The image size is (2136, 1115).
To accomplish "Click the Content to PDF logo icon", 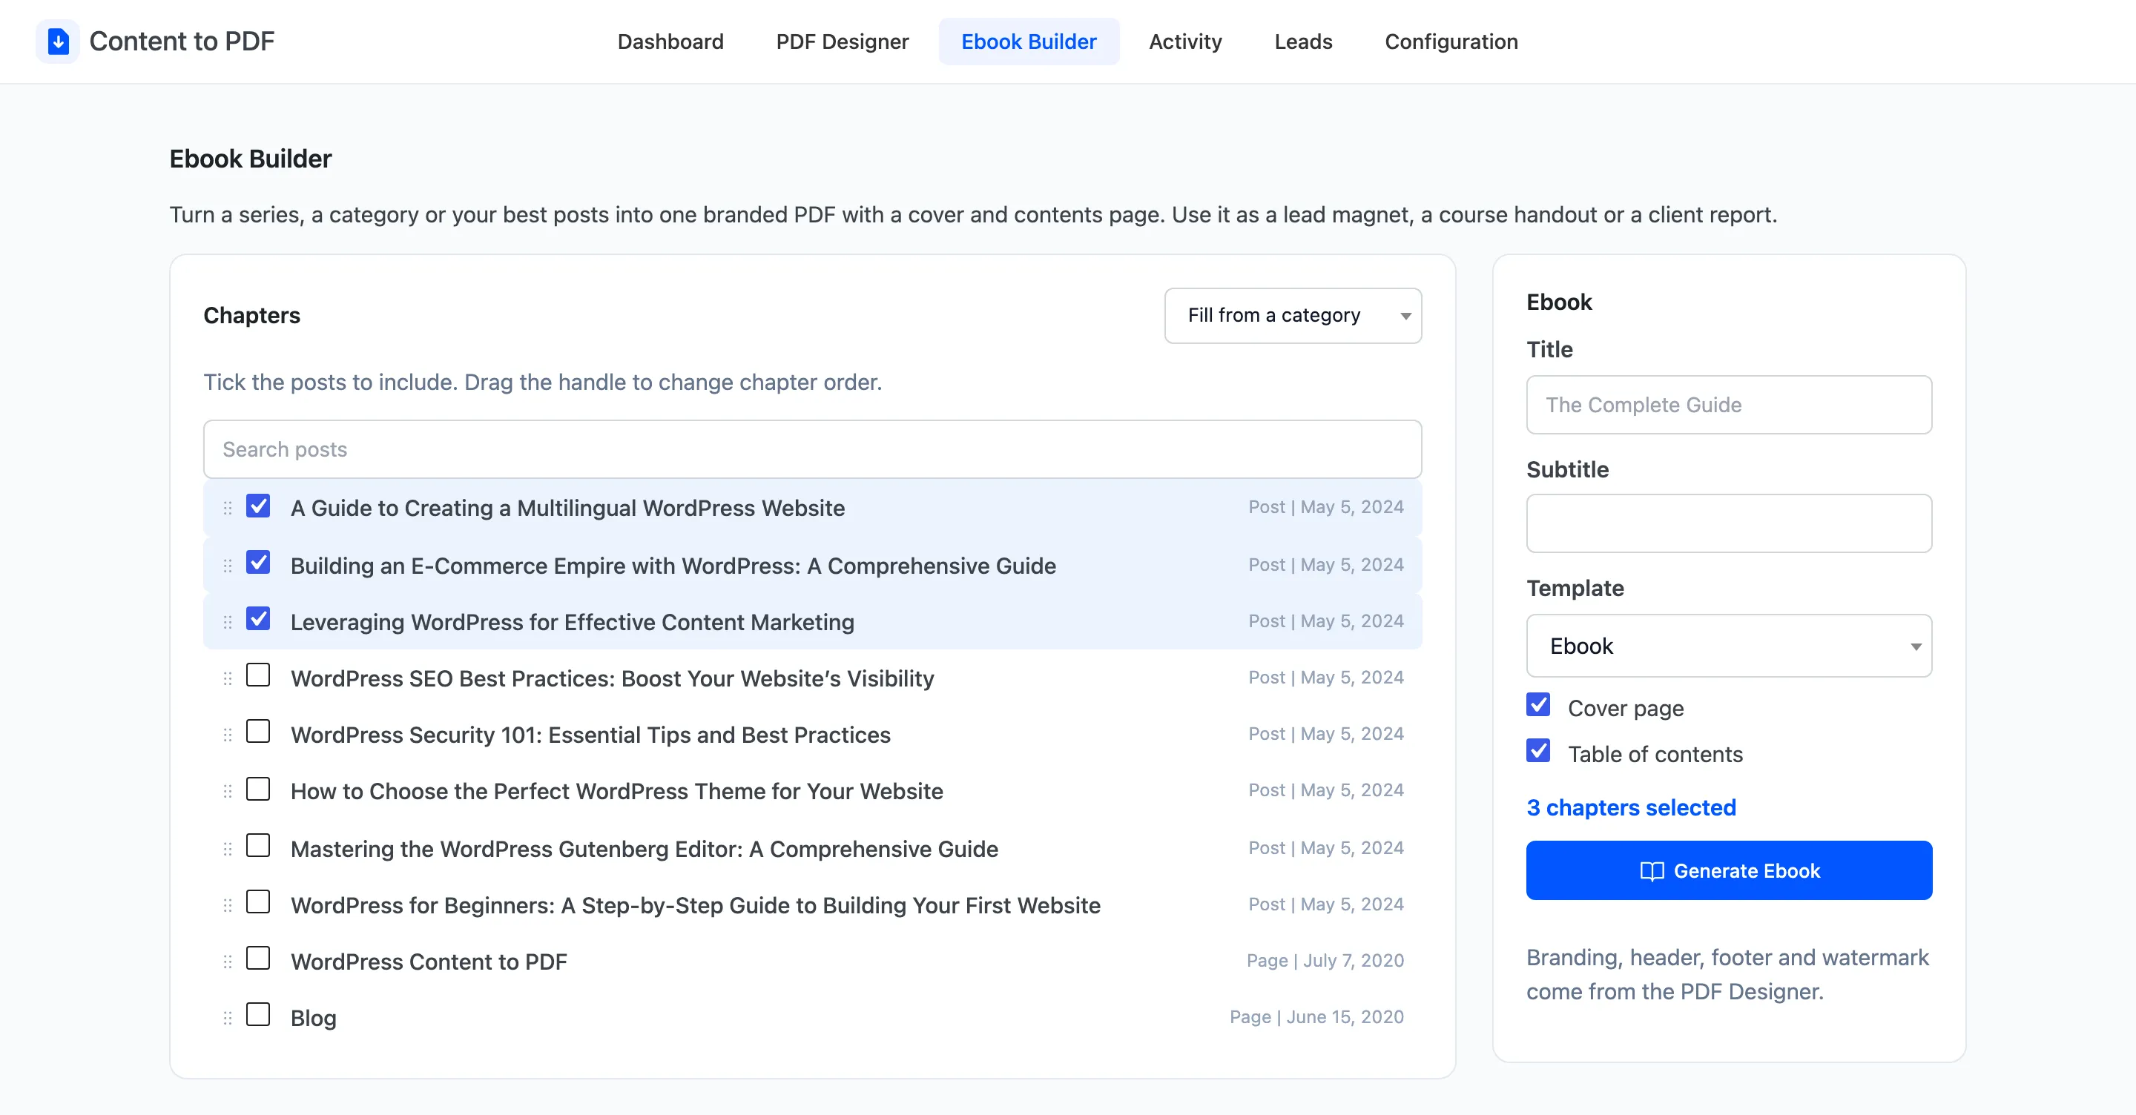I will pos(58,42).
